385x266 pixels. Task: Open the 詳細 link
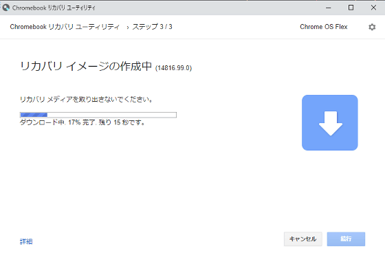[x=26, y=242]
